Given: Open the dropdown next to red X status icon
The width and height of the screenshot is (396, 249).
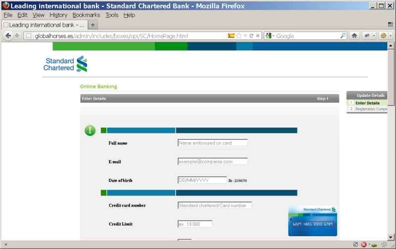Looking at the screenshot, I should point(369,245).
